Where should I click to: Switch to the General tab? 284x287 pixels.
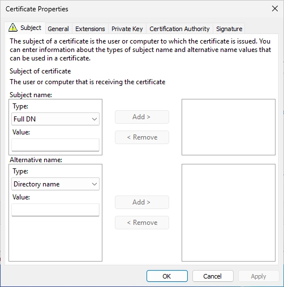coord(58,29)
